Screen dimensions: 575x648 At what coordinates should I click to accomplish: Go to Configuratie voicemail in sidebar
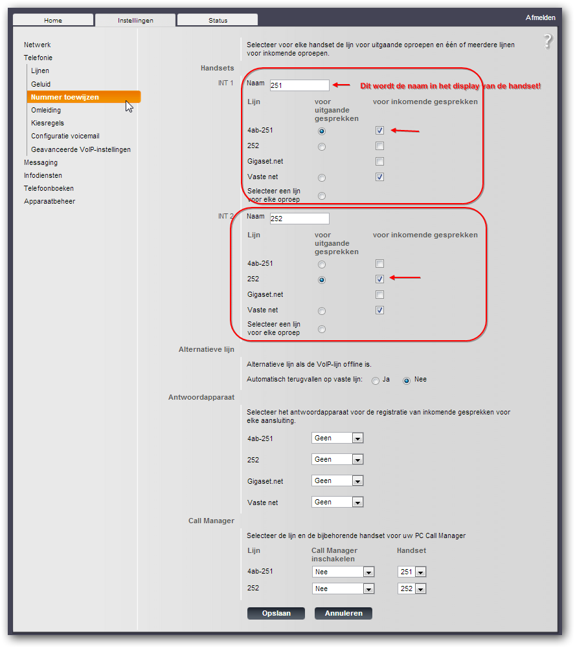coord(65,136)
